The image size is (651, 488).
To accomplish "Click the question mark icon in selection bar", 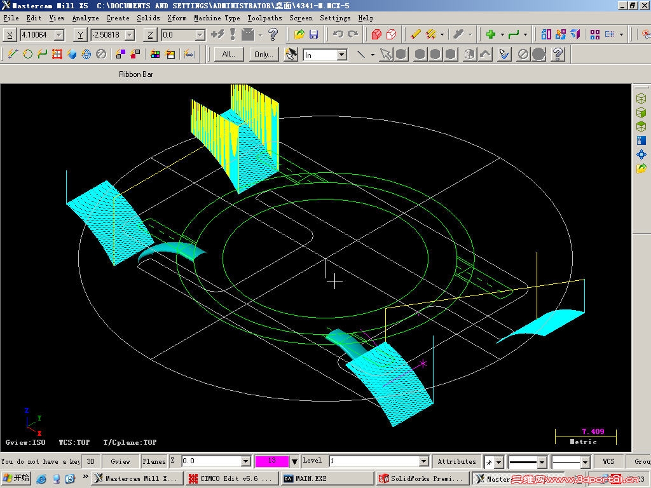I will pyautogui.click(x=558, y=55).
